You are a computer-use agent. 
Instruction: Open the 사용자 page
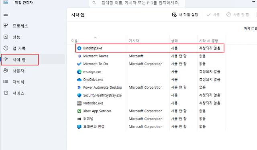[x=33, y=71]
